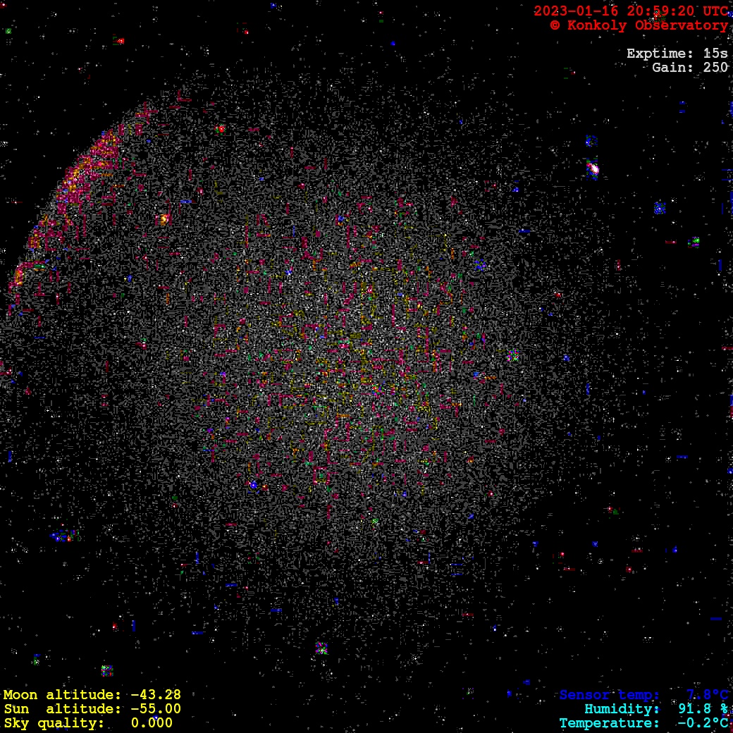Click the Sky quality value 0.000
The height and width of the screenshot is (733, 733).
pos(152,723)
